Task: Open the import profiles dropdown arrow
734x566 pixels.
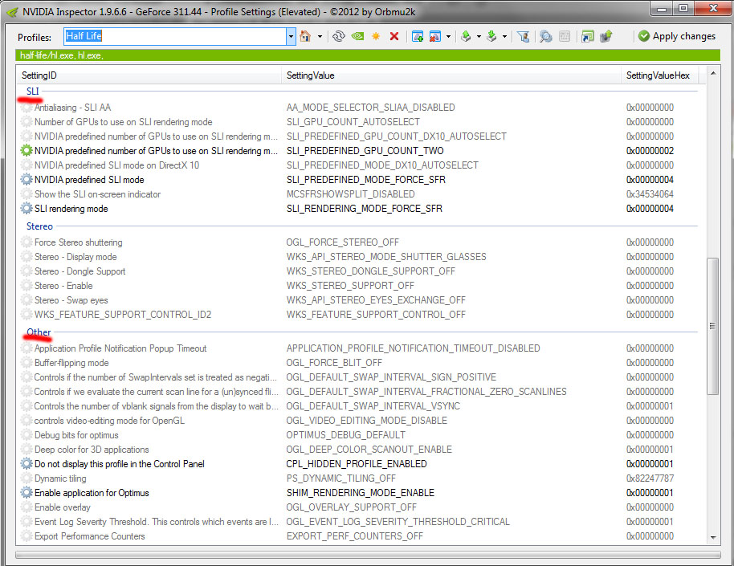Action: pos(504,36)
